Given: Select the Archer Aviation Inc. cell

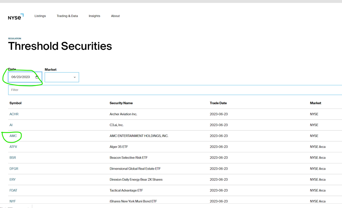Looking at the screenshot, I should point(123,114).
